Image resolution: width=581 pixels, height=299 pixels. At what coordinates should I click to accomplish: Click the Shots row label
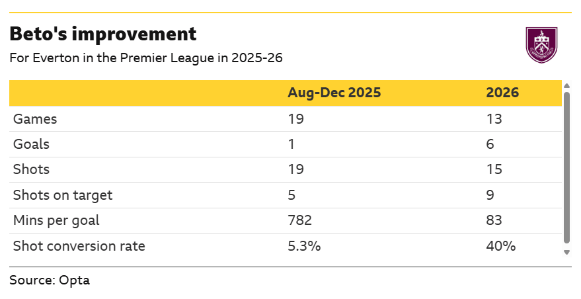(x=32, y=169)
